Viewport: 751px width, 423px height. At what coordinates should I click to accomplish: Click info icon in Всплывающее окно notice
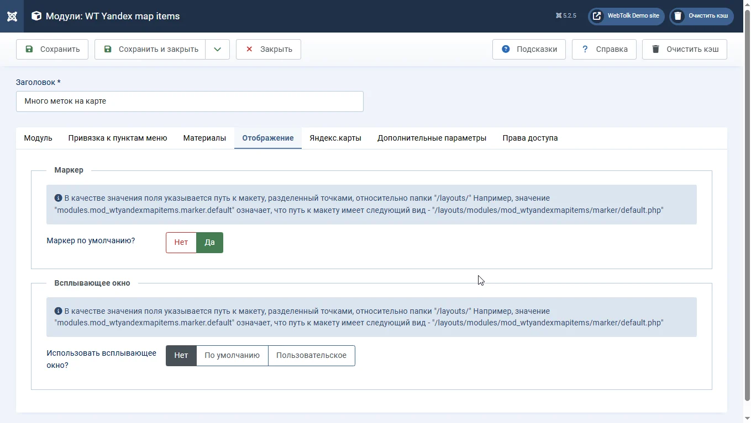58,311
